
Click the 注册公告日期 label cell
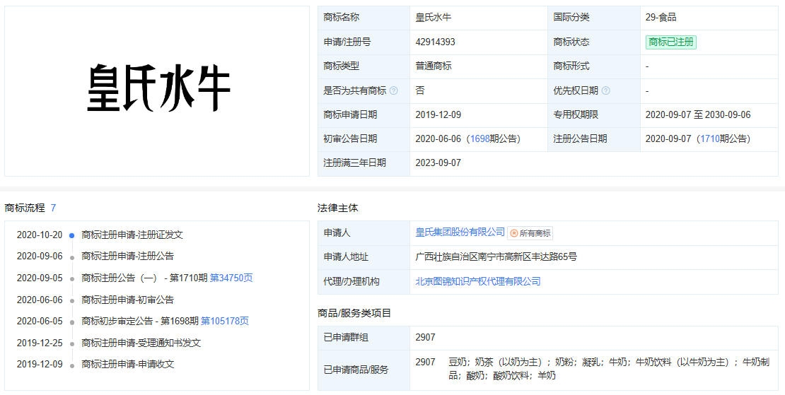click(594, 139)
